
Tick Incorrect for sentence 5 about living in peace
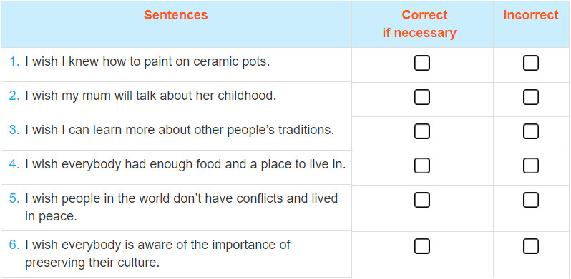click(x=531, y=200)
